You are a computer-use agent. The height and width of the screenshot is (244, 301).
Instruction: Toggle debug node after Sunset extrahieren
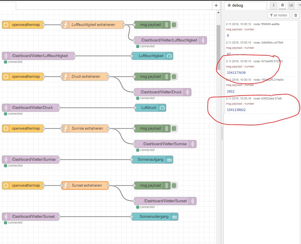(x=174, y=186)
